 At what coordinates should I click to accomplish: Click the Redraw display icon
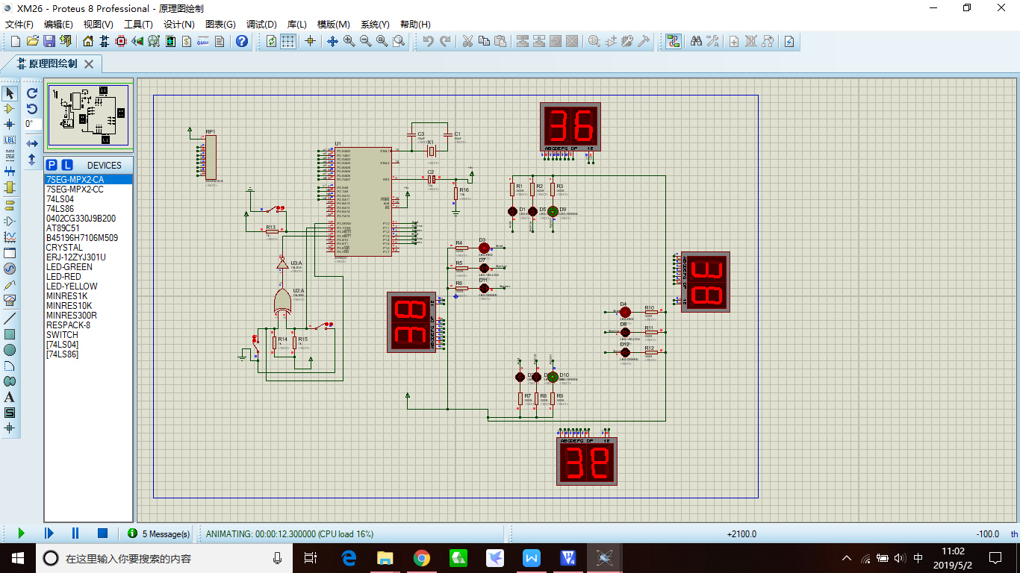point(271,41)
